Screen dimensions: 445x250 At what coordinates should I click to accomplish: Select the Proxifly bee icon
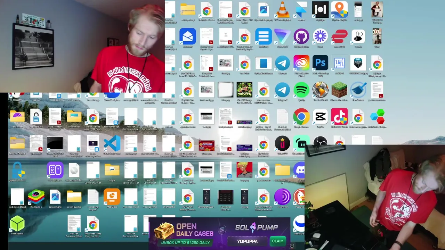click(x=358, y=36)
